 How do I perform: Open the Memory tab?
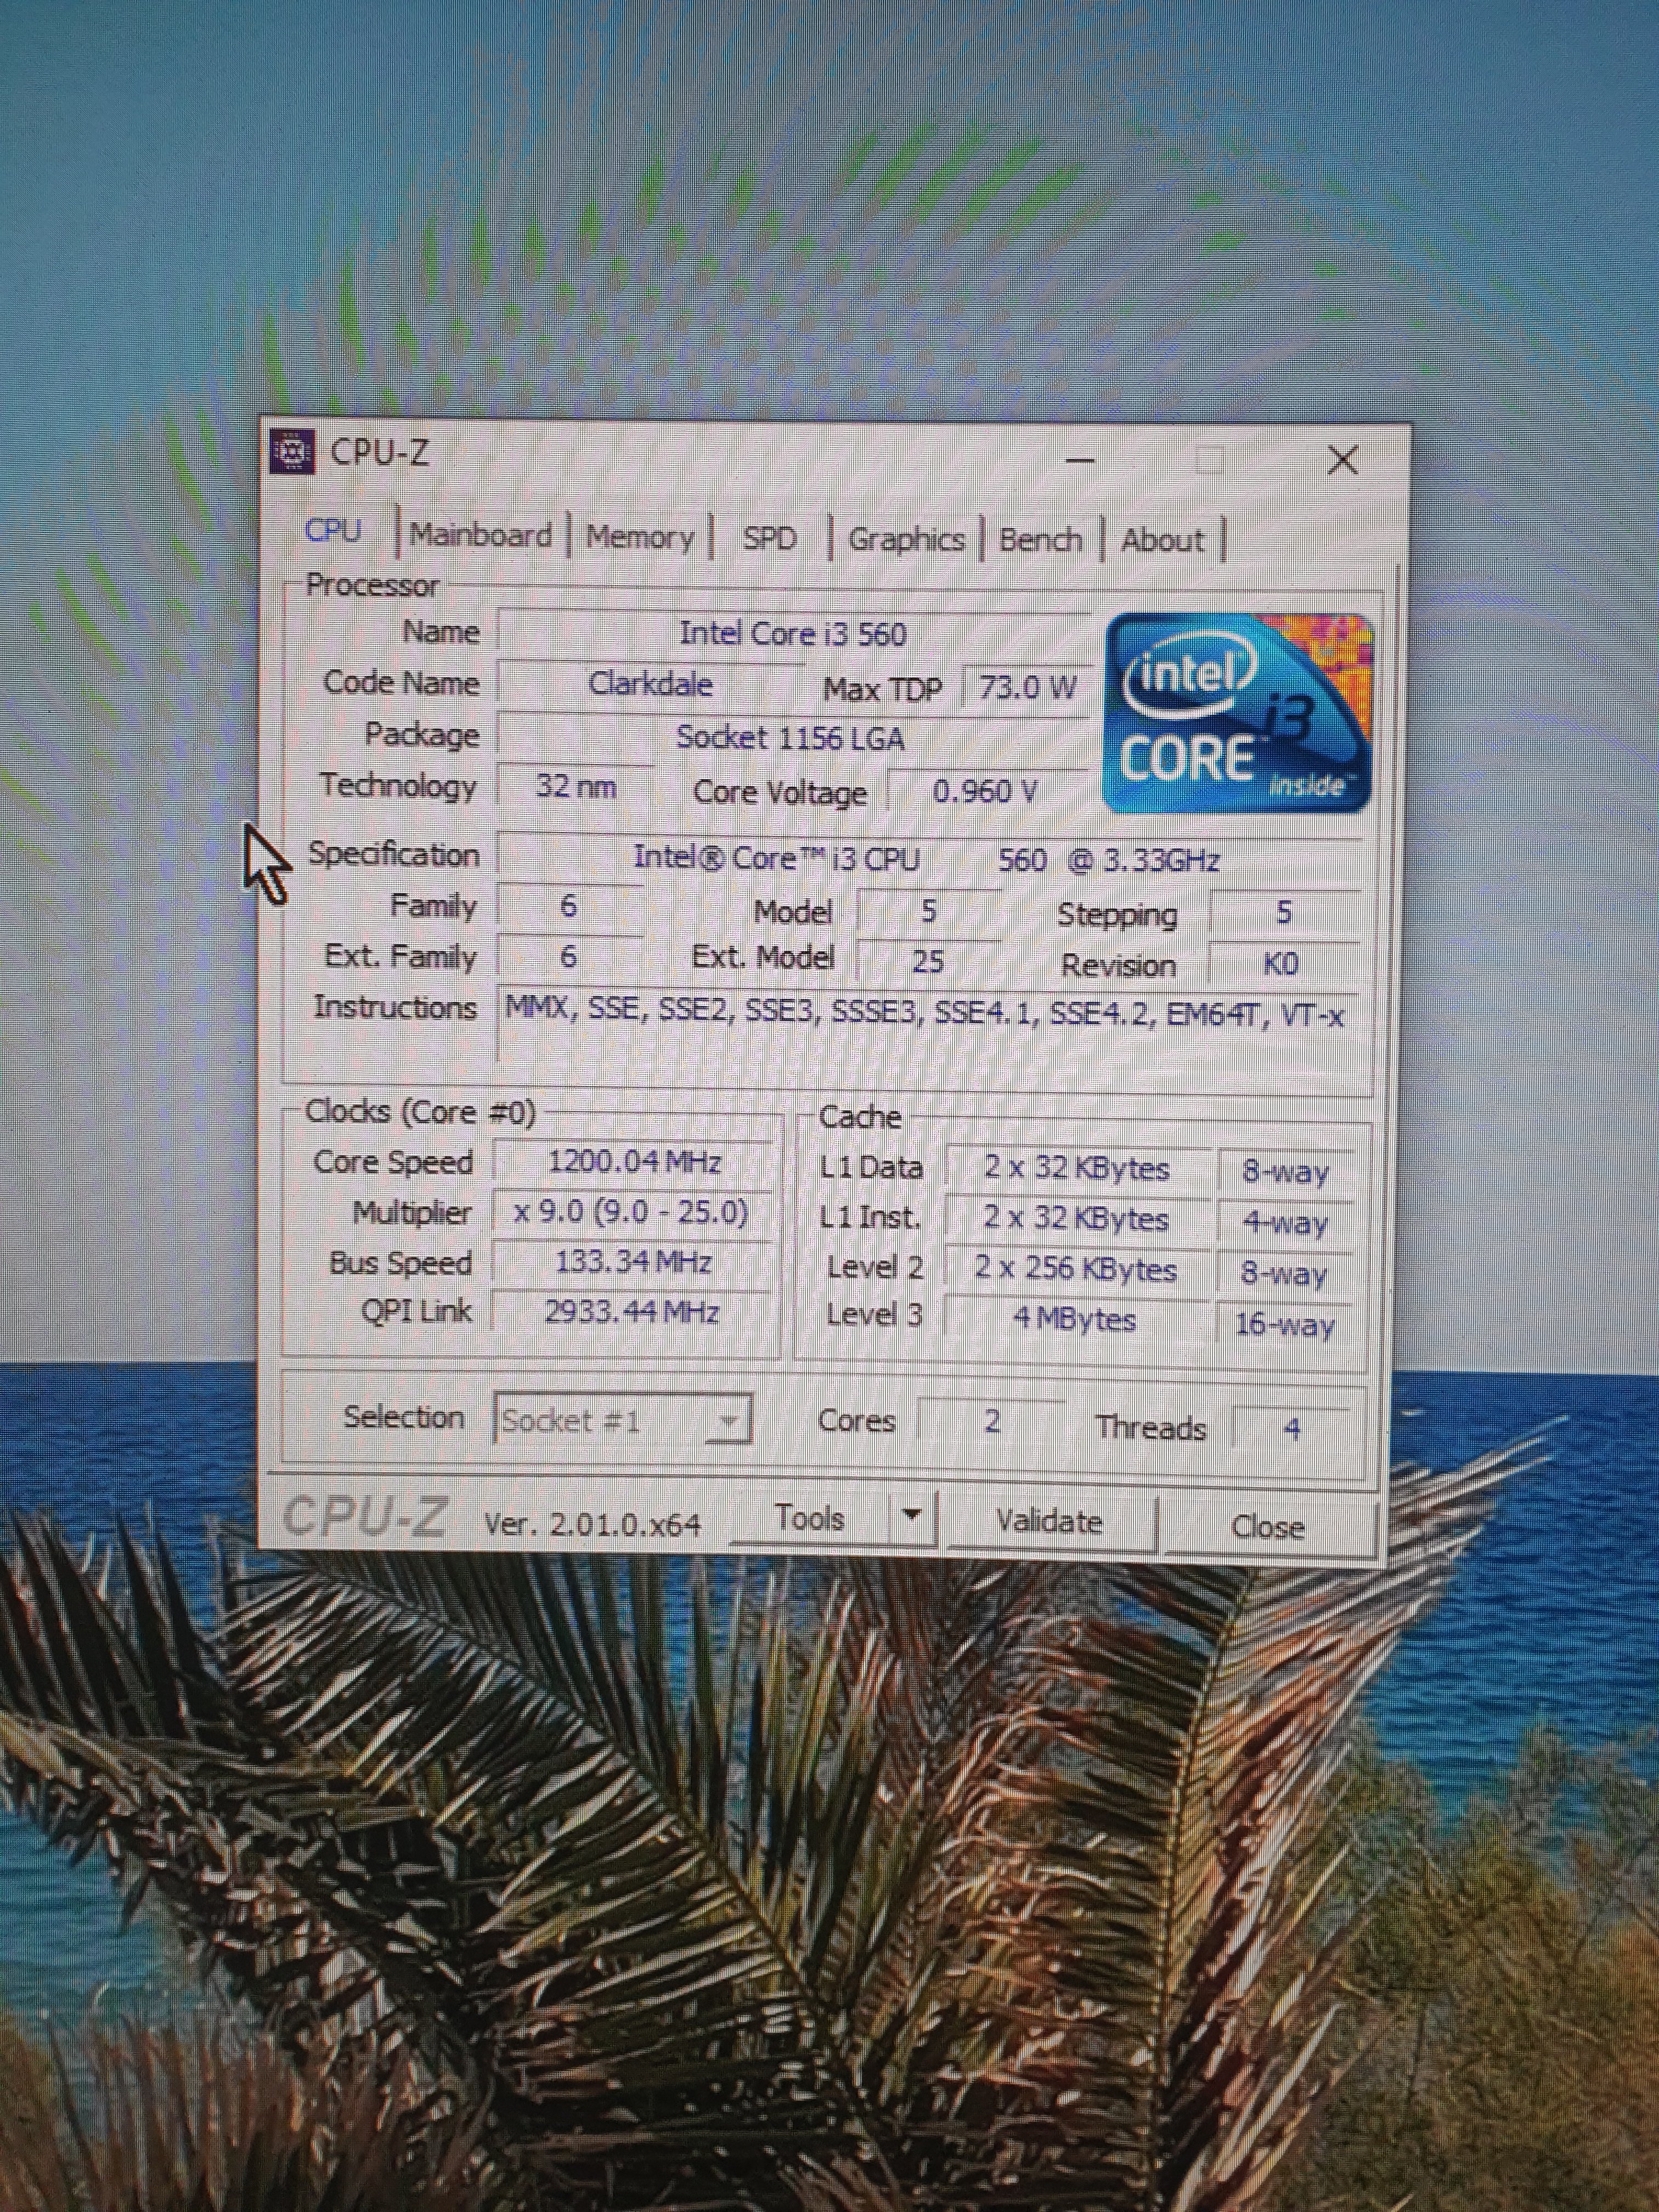(x=640, y=538)
